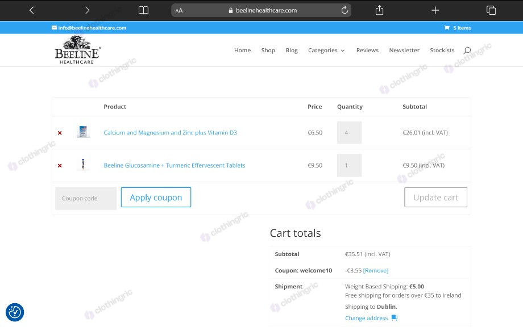523x327 pixels.
Task: Click quantity field for Calcium and Magnesium
Action: pos(349,132)
